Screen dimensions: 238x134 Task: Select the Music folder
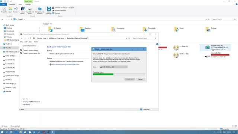(179, 29)
